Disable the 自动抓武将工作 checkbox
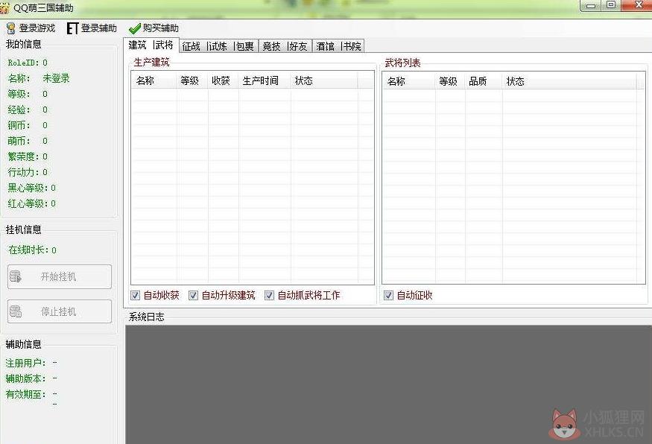This screenshot has width=652, height=444. point(269,295)
